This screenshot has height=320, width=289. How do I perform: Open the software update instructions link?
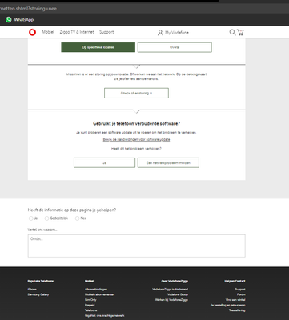[136, 139]
